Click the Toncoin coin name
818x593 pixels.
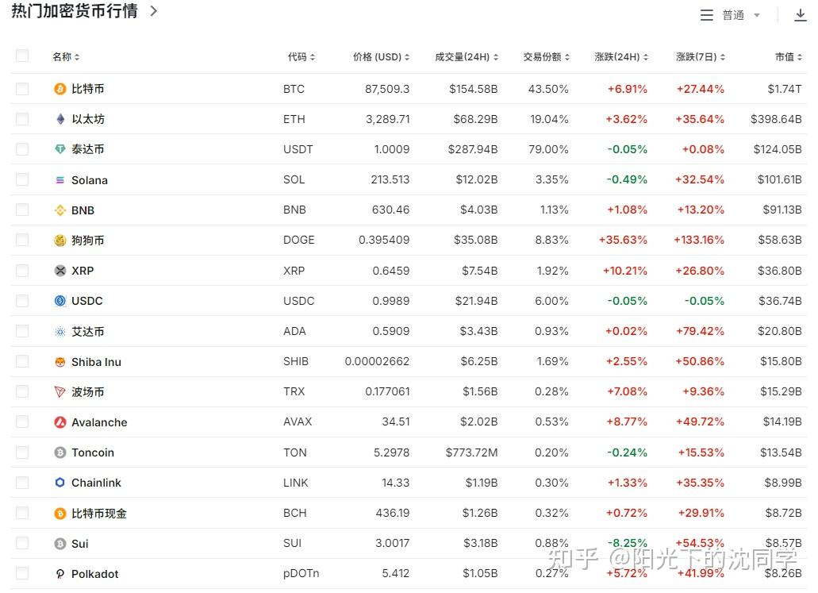point(93,452)
